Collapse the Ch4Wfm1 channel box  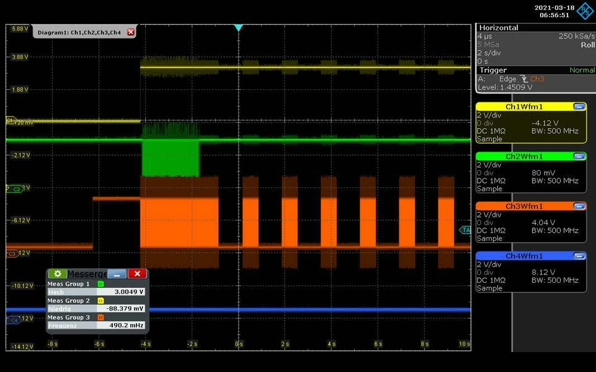(579, 256)
